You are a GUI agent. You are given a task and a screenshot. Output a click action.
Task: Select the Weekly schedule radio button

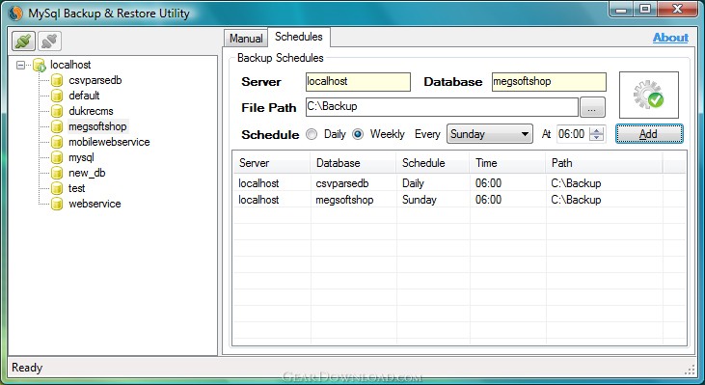click(358, 134)
